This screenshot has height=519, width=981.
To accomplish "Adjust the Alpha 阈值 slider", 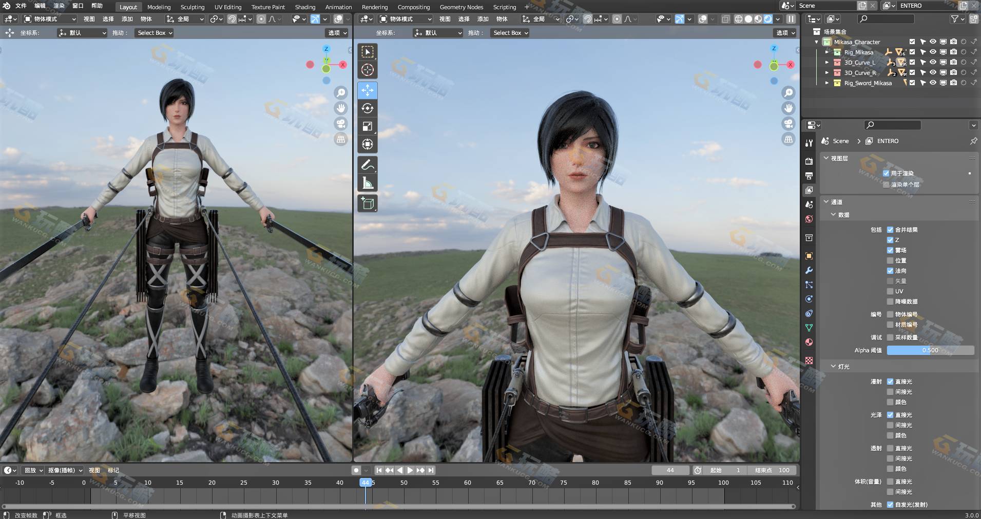I will point(930,350).
